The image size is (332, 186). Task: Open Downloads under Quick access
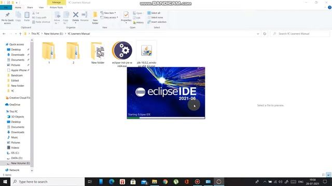(18, 55)
